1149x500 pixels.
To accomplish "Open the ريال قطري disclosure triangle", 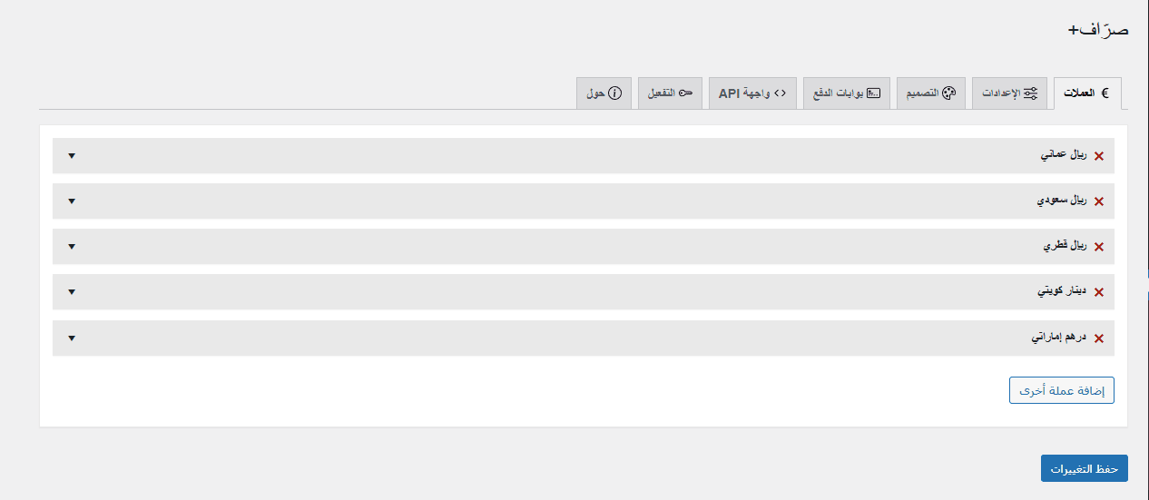I will (72, 247).
